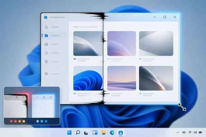Close the blue-glow window in the inset preview

(50, 97)
